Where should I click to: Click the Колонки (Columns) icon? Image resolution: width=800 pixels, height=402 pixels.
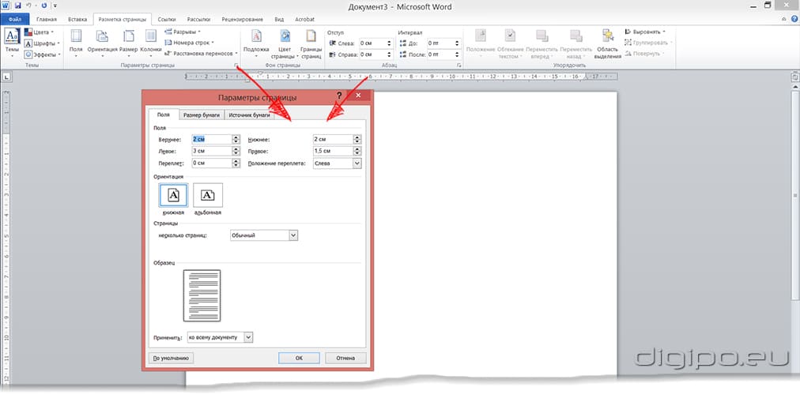click(149, 40)
